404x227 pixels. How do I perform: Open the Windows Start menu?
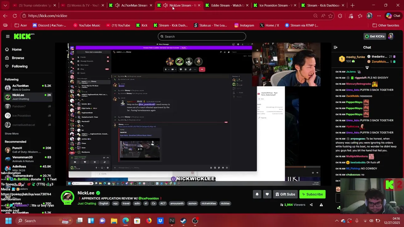[8, 221]
